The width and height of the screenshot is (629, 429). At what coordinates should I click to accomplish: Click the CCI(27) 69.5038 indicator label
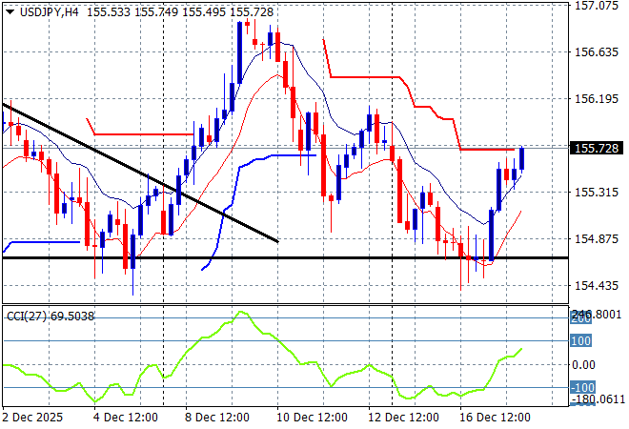[51, 317]
